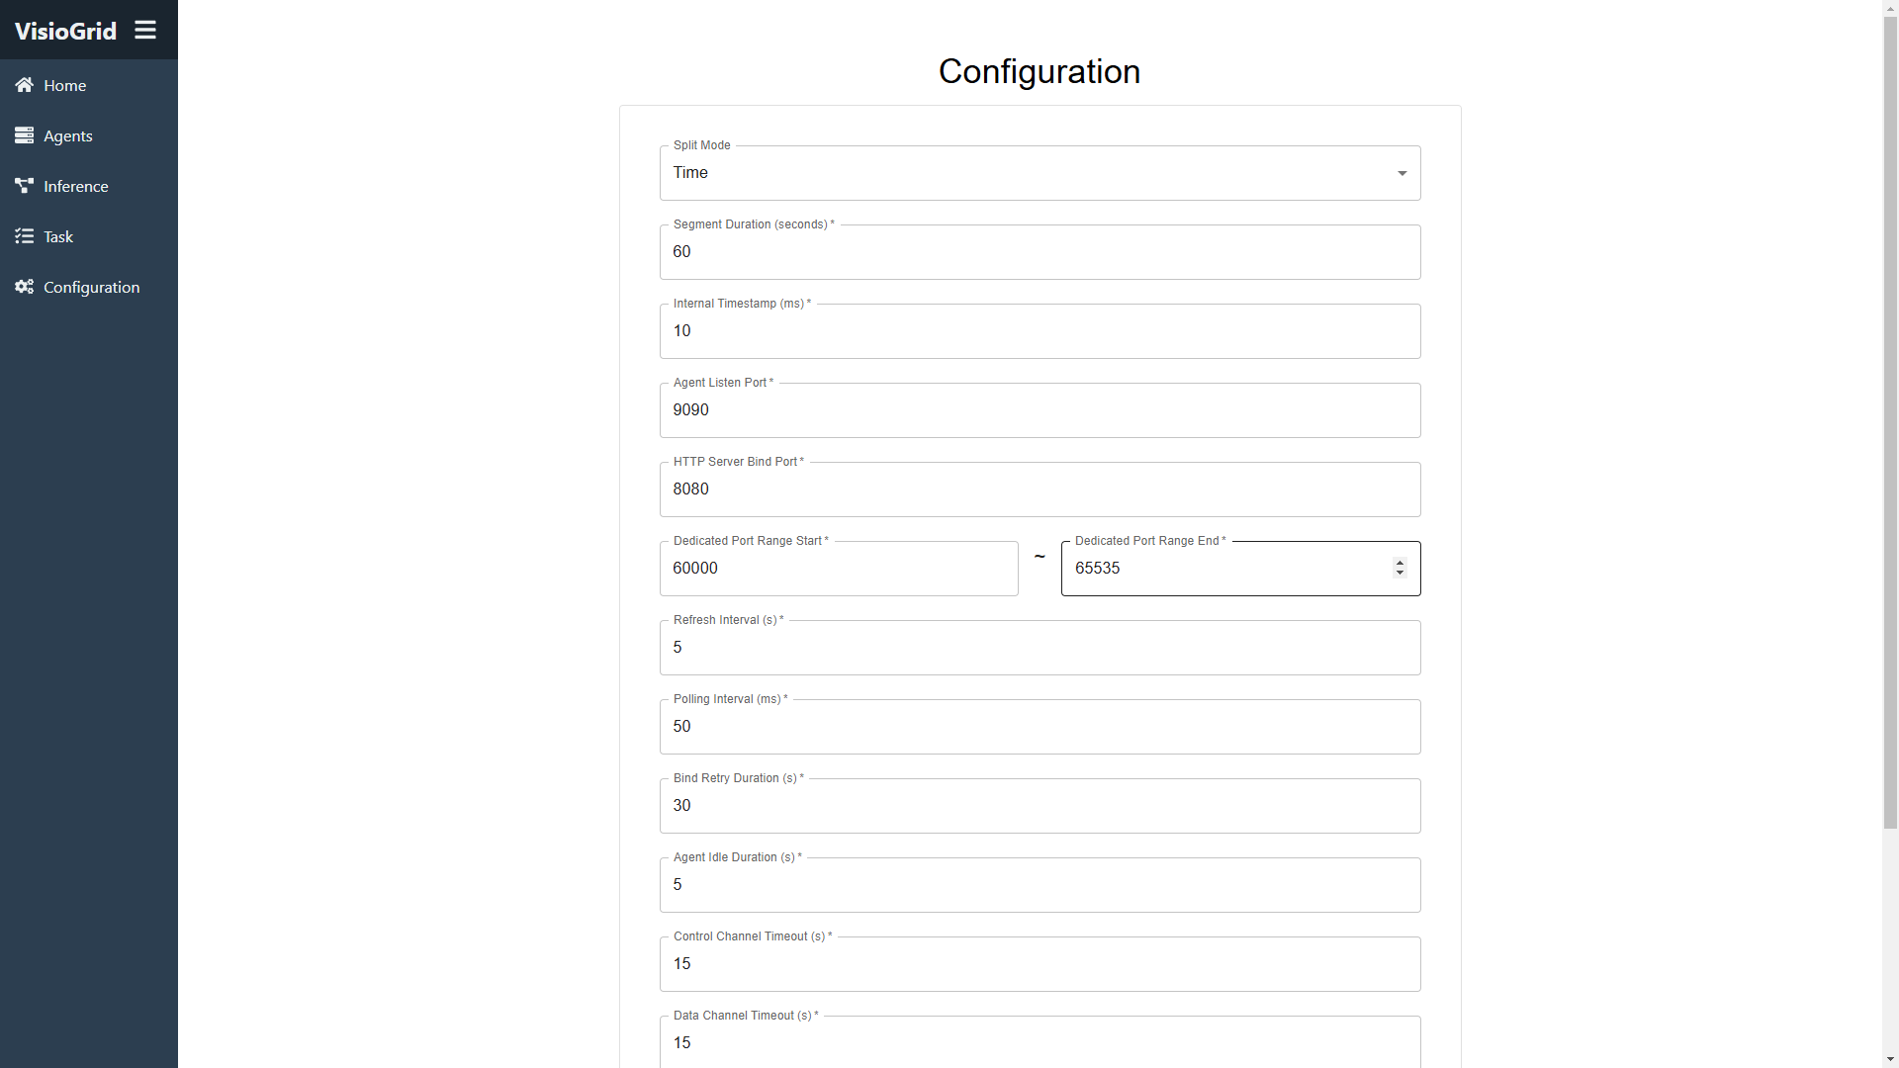Click the page vertical scrollbar thumb

[1890, 422]
